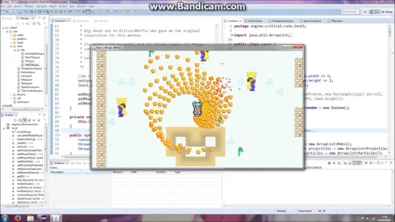The height and width of the screenshot is (222, 395).
Task: Switch to the IceLevel.java editor tab
Action: 253,21
